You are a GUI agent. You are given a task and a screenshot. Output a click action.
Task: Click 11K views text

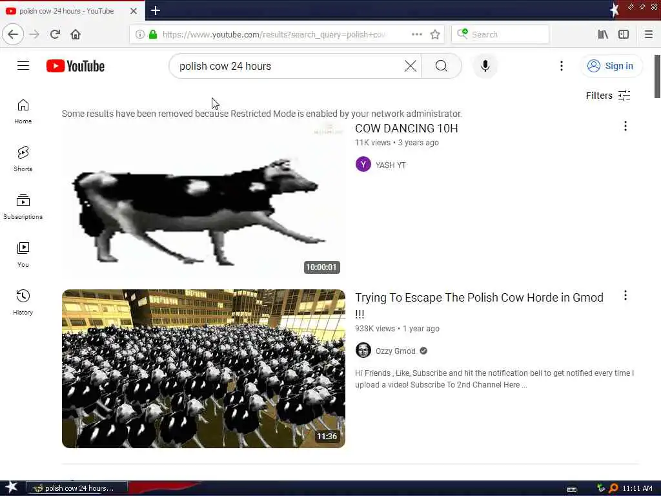point(372,143)
